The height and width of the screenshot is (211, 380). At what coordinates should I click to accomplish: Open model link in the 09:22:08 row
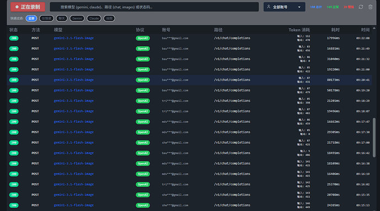point(74,38)
